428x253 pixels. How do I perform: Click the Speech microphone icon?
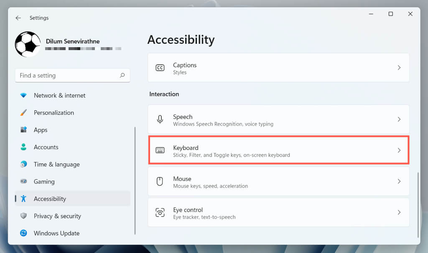pos(160,119)
